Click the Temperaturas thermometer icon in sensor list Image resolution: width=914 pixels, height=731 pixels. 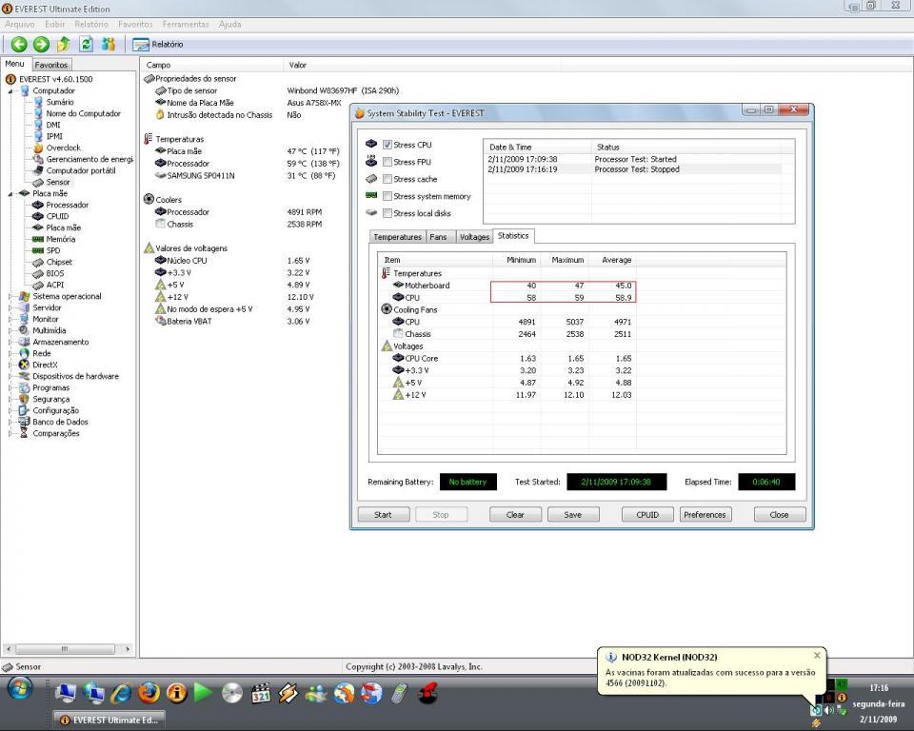pyautogui.click(x=149, y=139)
